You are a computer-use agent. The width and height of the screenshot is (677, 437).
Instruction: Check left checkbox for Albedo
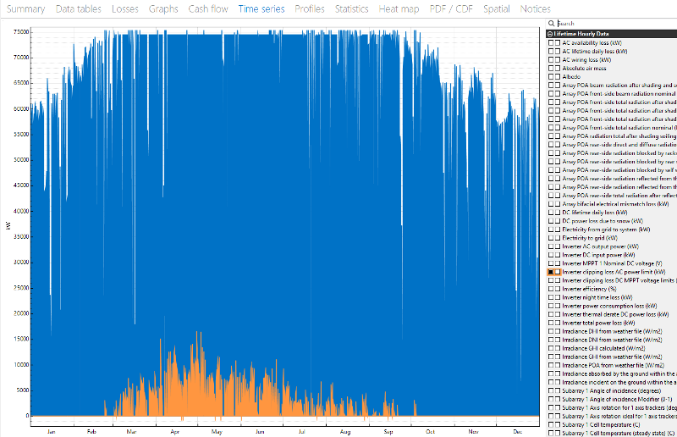click(550, 76)
